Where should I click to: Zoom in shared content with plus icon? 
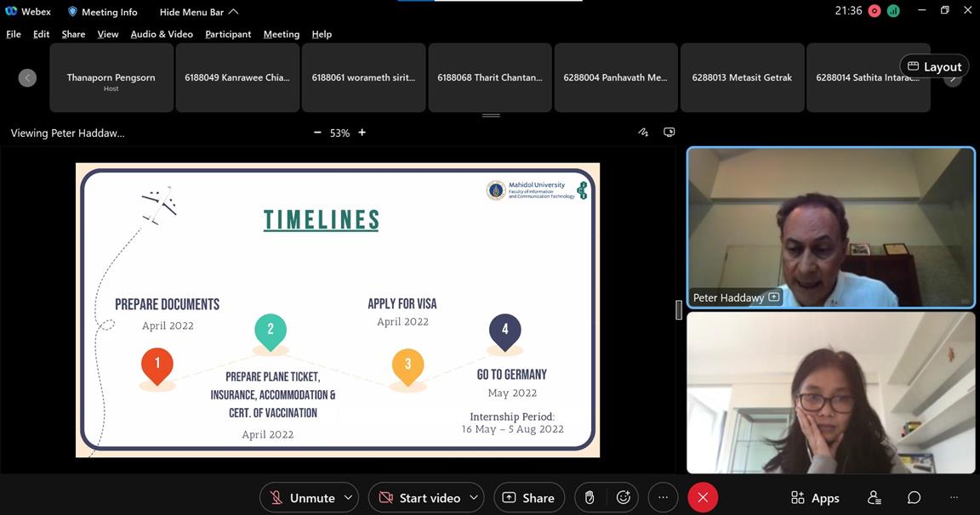coord(362,133)
